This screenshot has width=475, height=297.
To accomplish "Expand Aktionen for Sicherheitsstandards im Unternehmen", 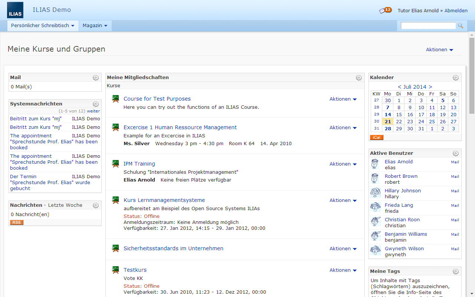I will (343, 249).
